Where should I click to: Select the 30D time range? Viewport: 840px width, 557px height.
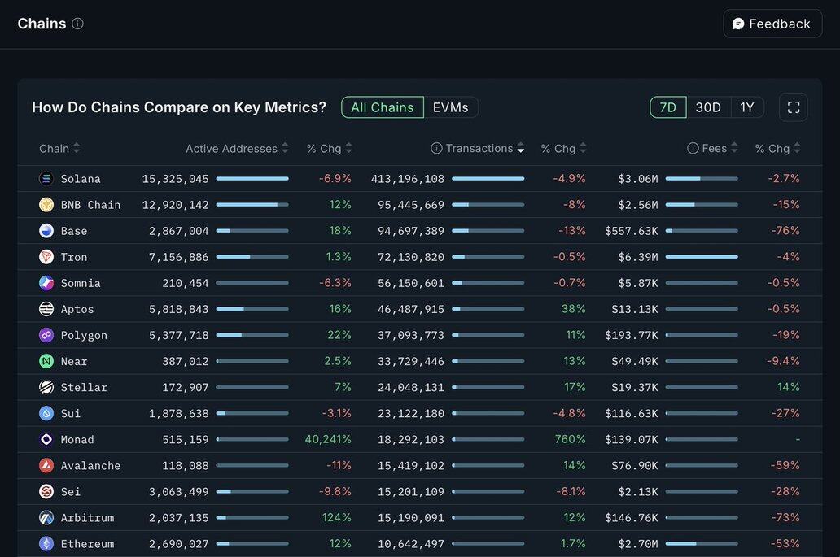coord(707,107)
